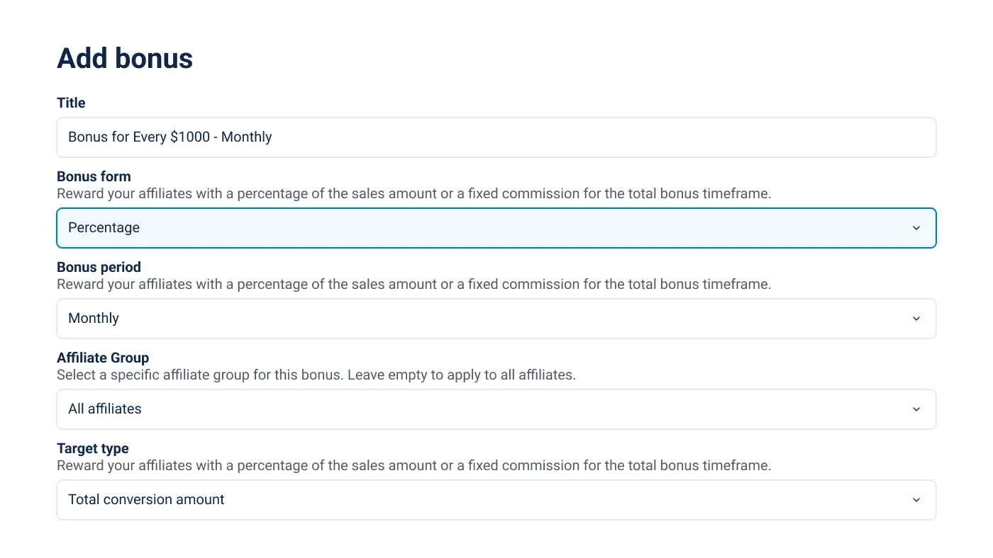Click the chevron icon in Monthly dropdown
The height and width of the screenshot is (558, 993).
click(x=916, y=319)
